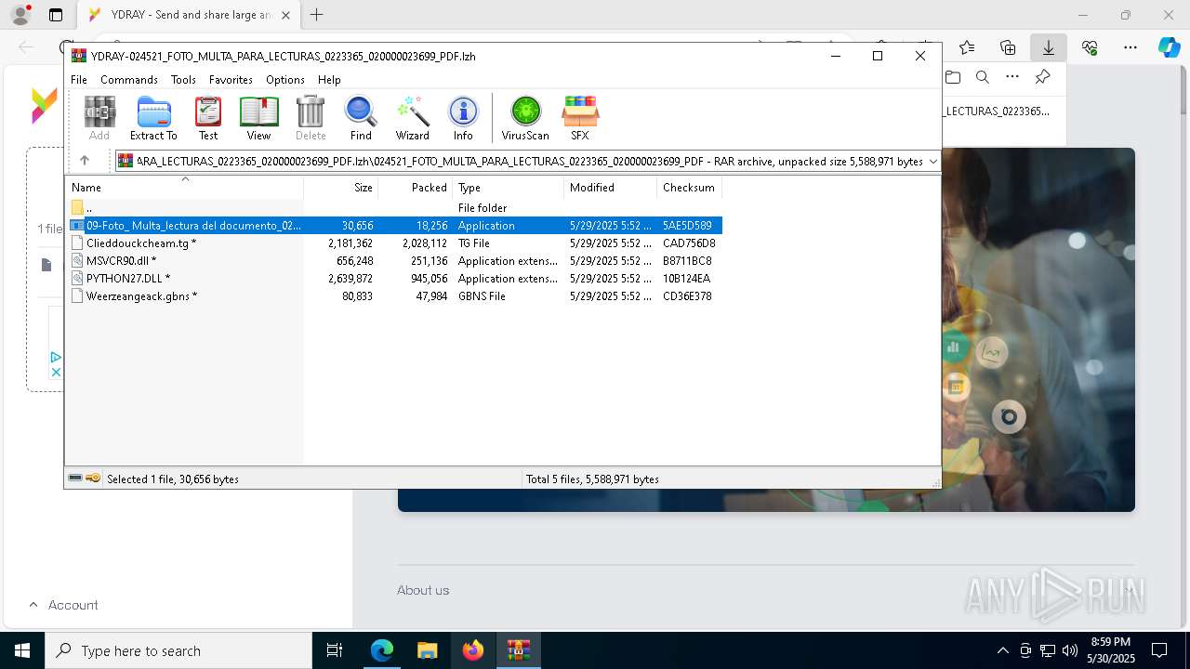The width and height of the screenshot is (1190, 669).
Task: Sort by Name column header
Action: point(184,187)
